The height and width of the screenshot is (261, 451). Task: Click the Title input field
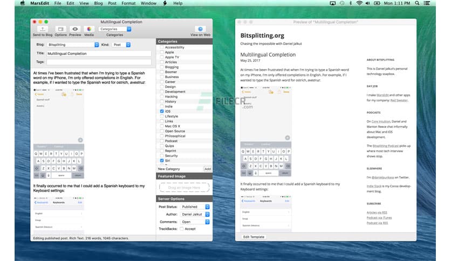[x=99, y=53]
